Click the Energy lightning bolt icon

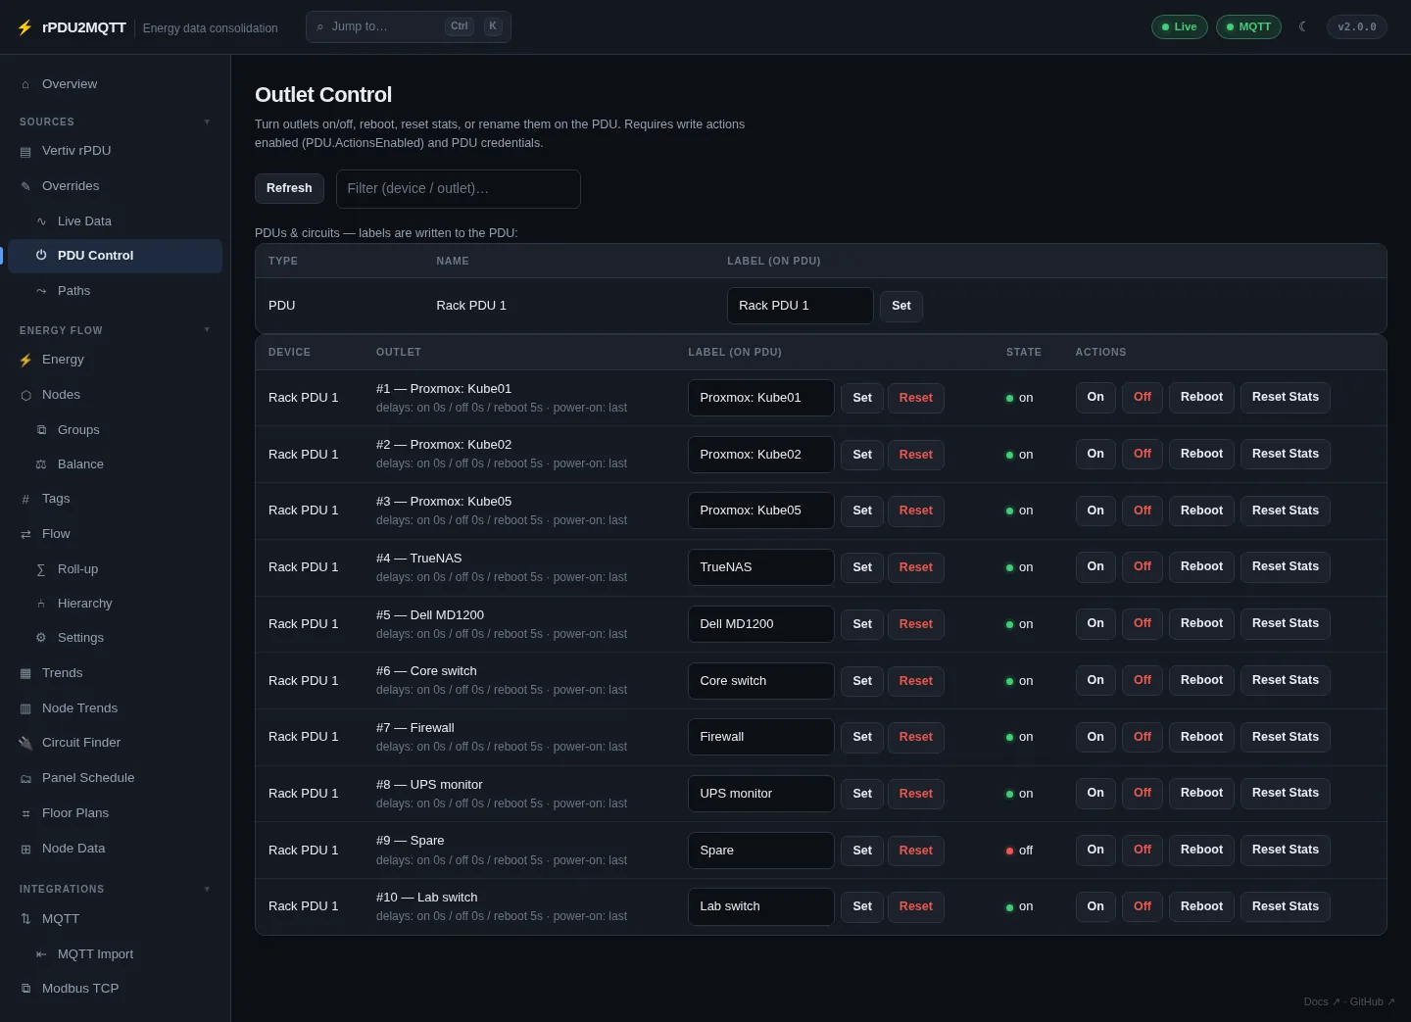[25, 360]
